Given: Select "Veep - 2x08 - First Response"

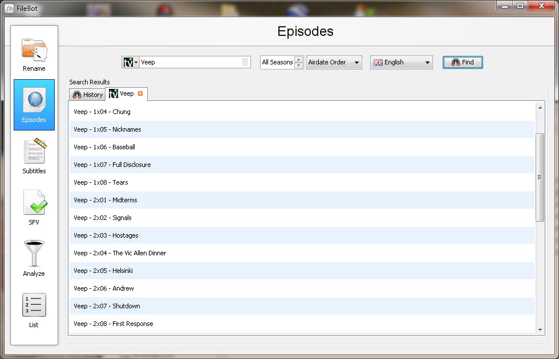Looking at the screenshot, I should tap(302, 324).
